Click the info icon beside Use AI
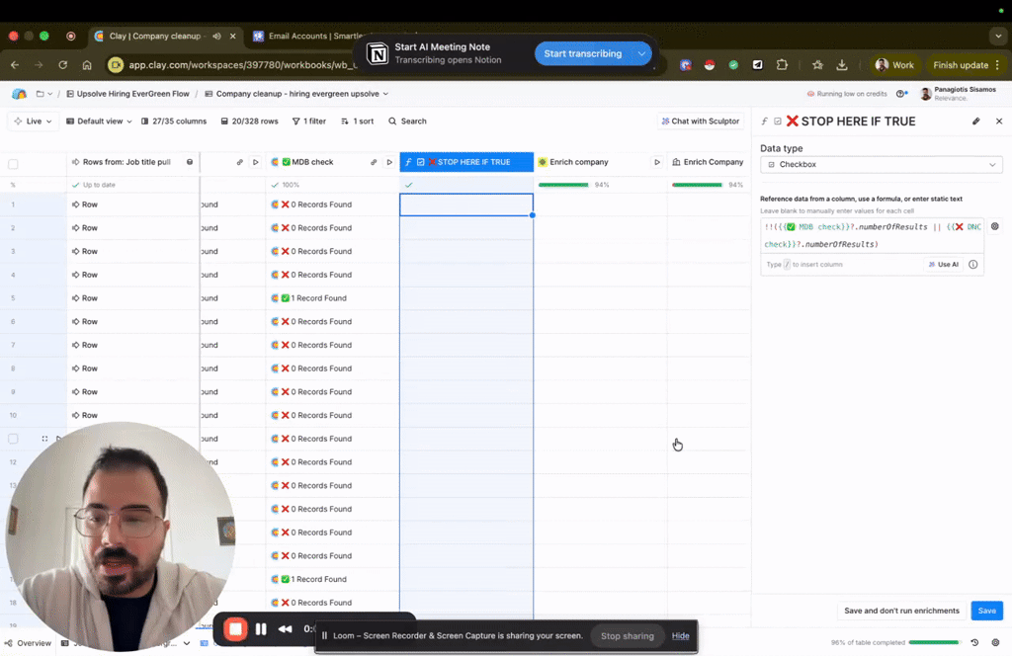1012x656 pixels. [x=973, y=265]
